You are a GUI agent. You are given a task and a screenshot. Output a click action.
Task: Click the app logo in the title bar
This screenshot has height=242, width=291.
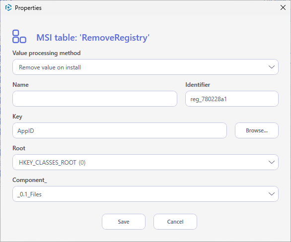[x=8, y=8]
